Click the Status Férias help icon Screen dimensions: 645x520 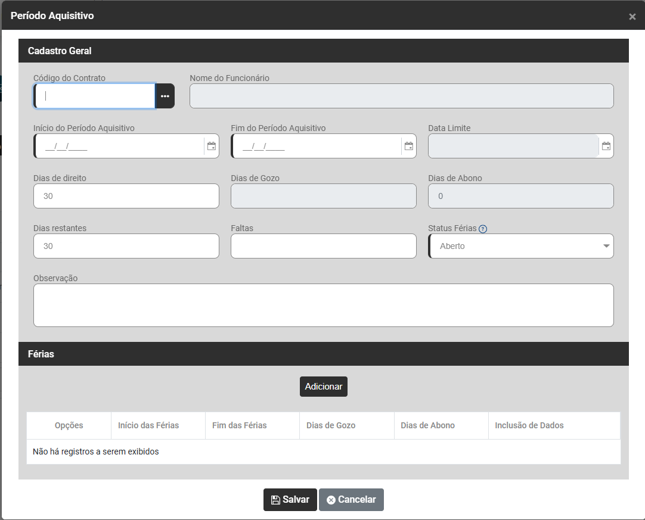click(x=483, y=229)
